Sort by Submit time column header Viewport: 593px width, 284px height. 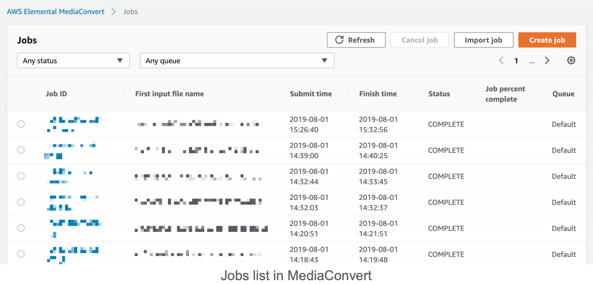pos(311,94)
